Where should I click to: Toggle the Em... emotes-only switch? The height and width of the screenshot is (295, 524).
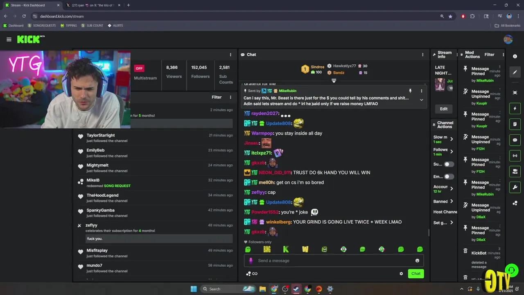(449, 177)
